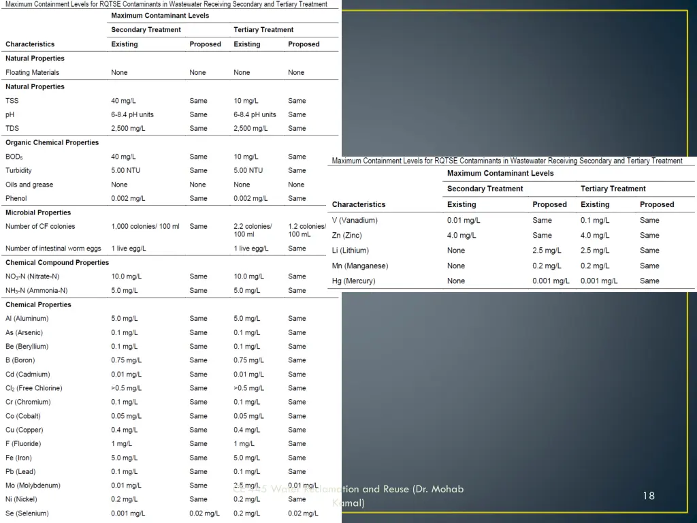Select 'Number of intestinal worm eggs' label
The image size is (697, 523).
pyautogui.click(x=53, y=249)
